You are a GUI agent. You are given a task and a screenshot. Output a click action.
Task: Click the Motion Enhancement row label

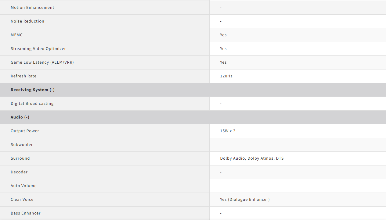point(32,8)
